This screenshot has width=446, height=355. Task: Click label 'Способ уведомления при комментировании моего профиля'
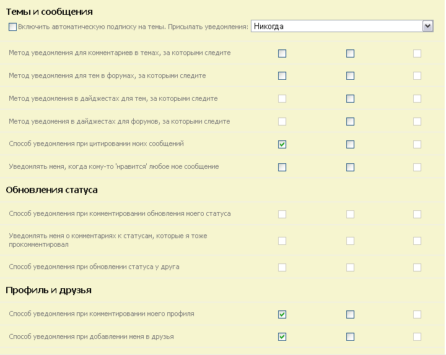pyautogui.click(x=101, y=314)
